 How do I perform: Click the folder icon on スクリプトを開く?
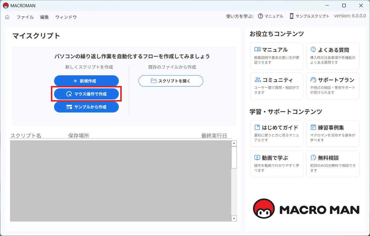tap(153, 81)
